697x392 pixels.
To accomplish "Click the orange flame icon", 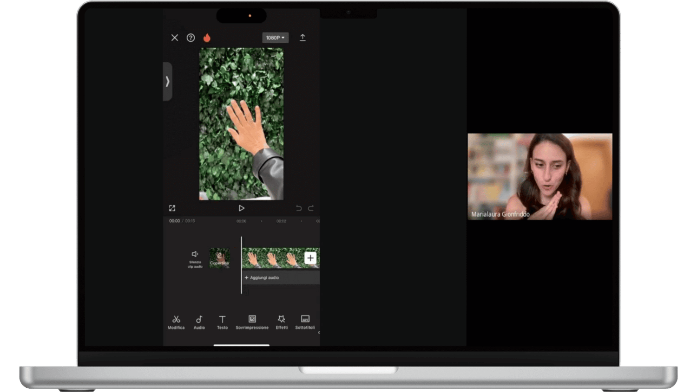I will 207,38.
